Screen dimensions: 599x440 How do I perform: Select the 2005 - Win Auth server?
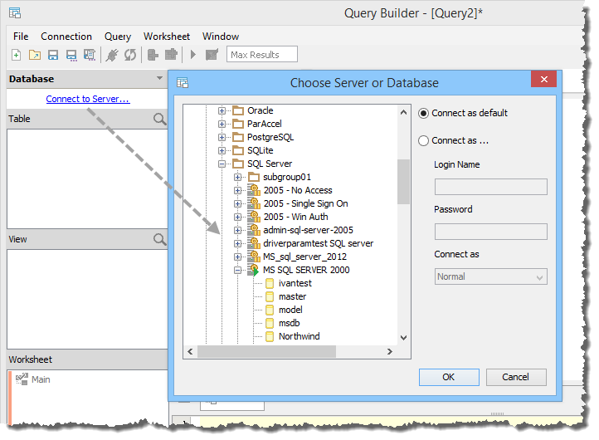[295, 218]
